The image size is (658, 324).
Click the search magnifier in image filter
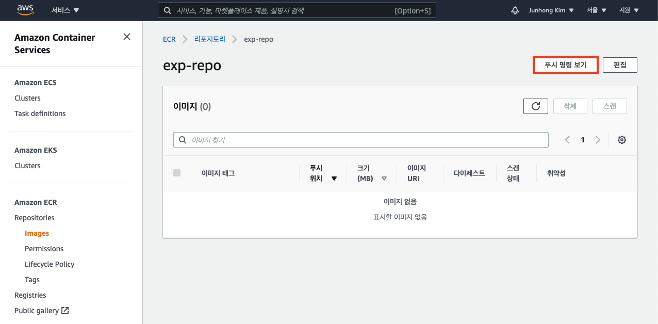coord(183,140)
